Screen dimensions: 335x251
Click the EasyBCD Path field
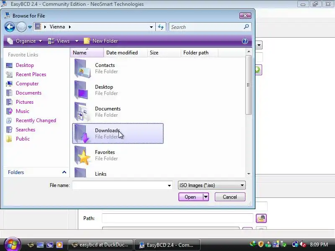(178, 218)
